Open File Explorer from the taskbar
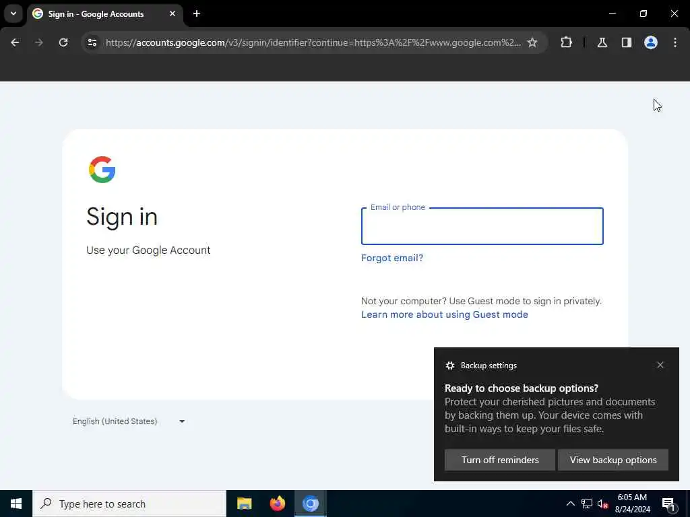Image resolution: width=690 pixels, height=517 pixels. (x=244, y=504)
